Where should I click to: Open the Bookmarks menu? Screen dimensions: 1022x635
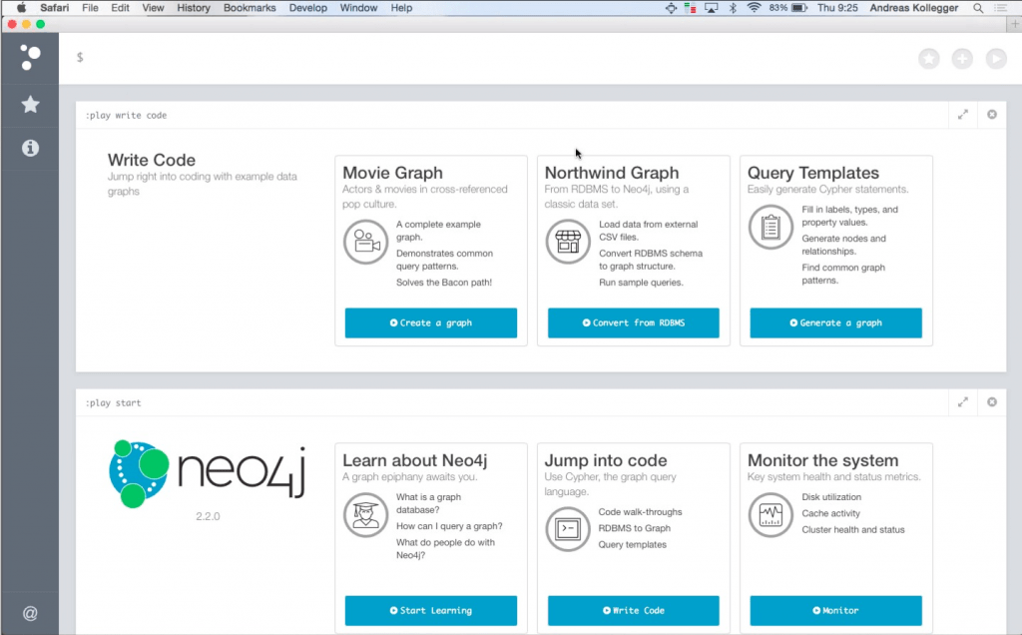pos(250,8)
